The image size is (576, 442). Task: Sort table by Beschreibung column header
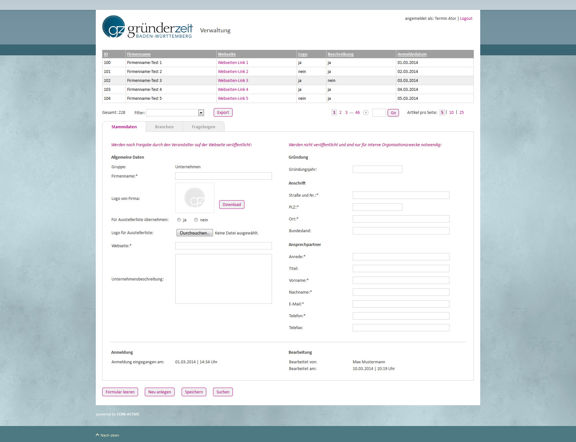pos(341,54)
